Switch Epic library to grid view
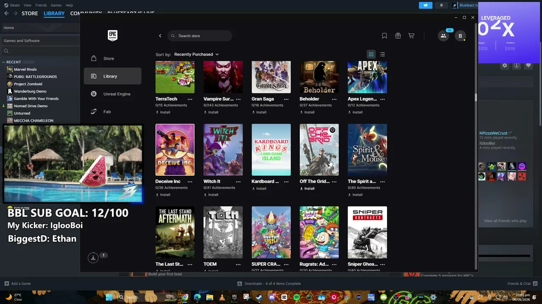The image size is (542, 304). tap(371, 54)
